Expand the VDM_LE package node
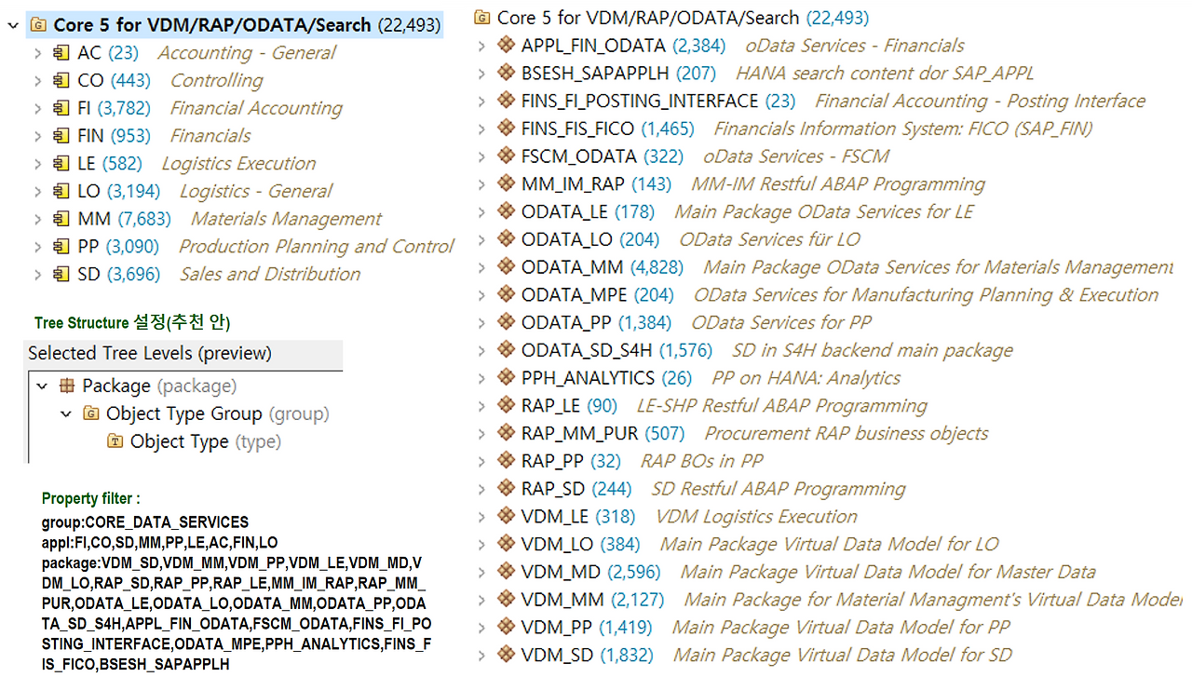Screen dimensions: 1192x677 point(481,516)
